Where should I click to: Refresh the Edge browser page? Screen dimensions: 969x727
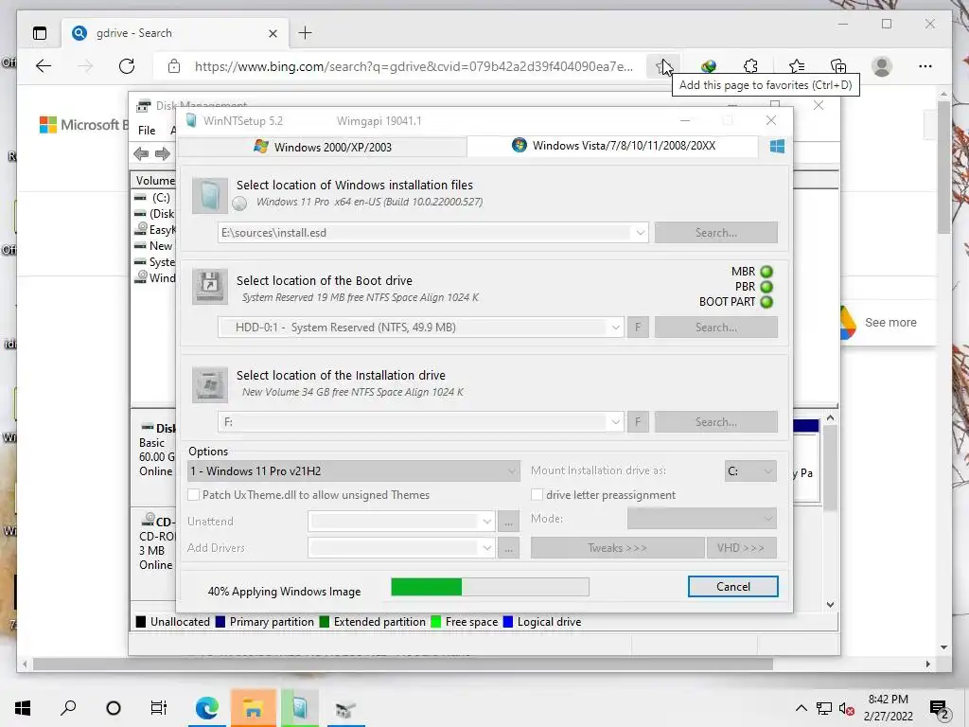pyautogui.click(x=127, y=66)
